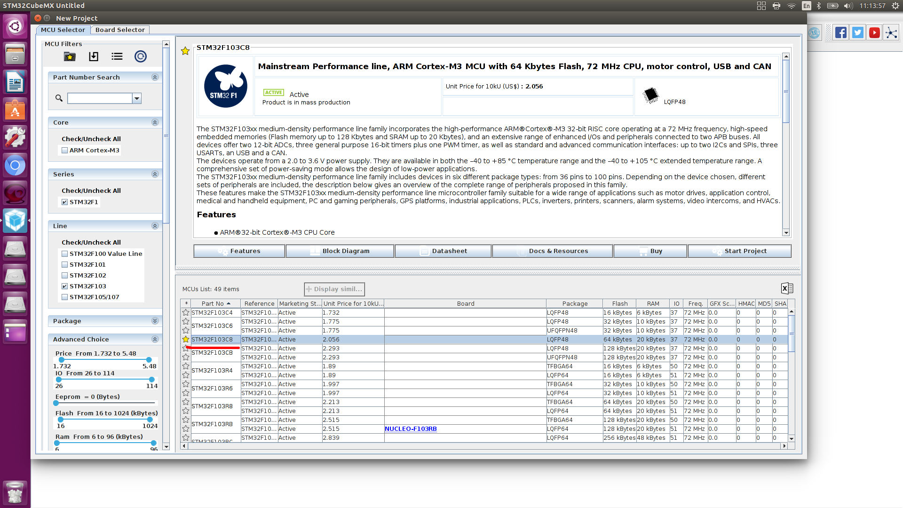Viewport: 903px width, 508px height.
Task: Click the star/favorite icon for STM32F103C8
Action: click(185, 339)
